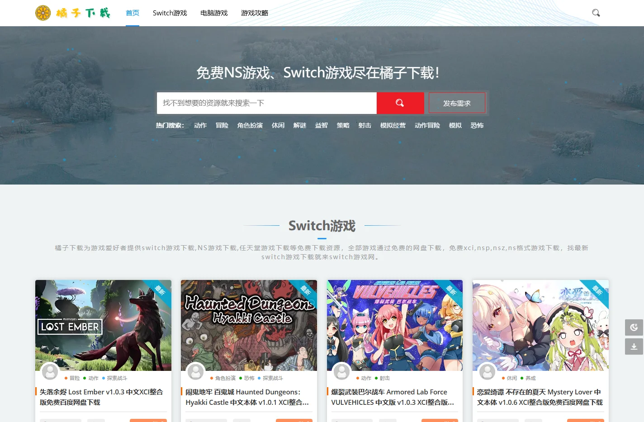Click 养成 tag on Mystery Lover card
The height and width of the screenshot is (422, 644).
pyautogui.click(x=530, y=378)
